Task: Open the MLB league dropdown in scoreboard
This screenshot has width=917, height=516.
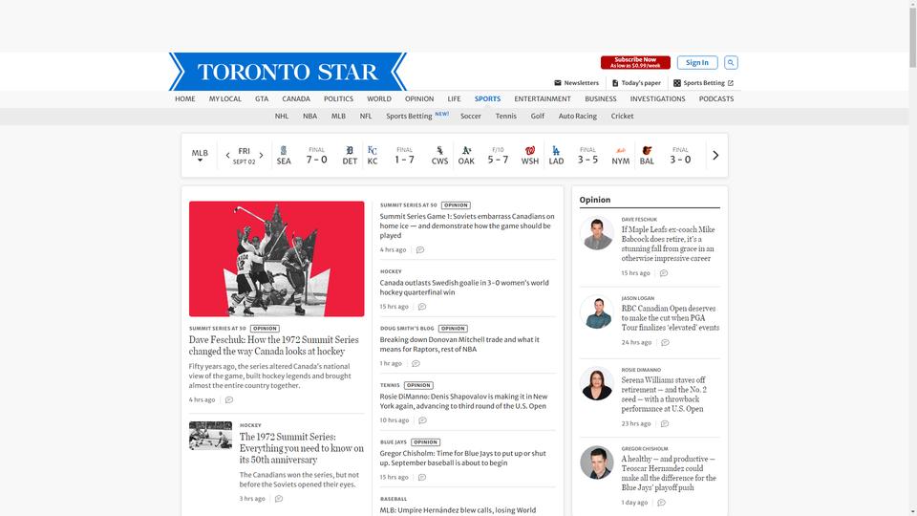Action: tap(200, 155)
